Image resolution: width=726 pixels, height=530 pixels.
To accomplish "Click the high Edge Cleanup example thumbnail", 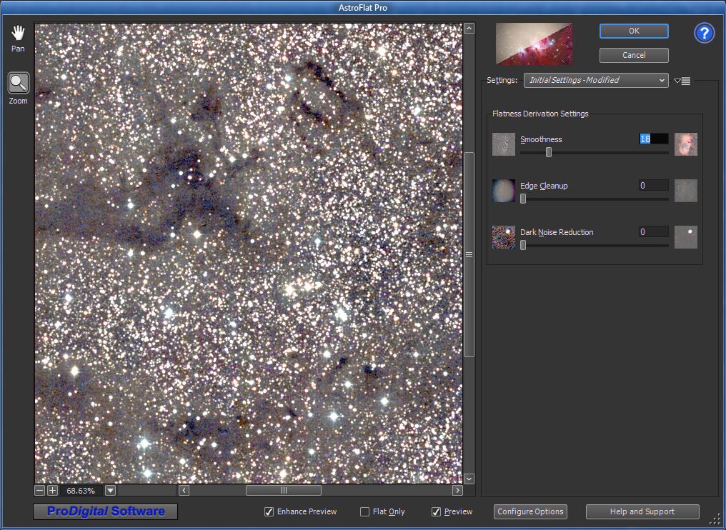I will point(686,191).
